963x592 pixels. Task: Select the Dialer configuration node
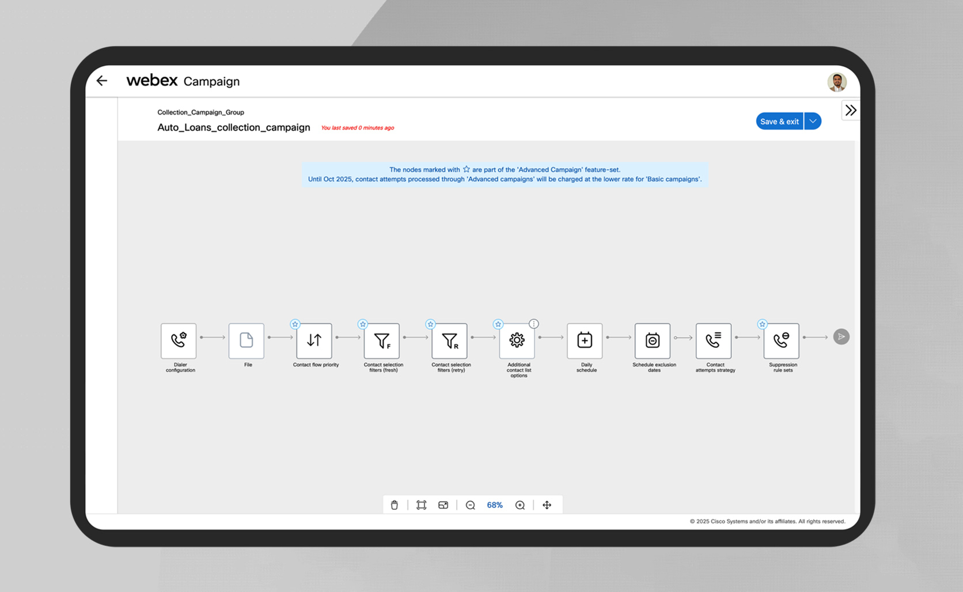point(179,340)
